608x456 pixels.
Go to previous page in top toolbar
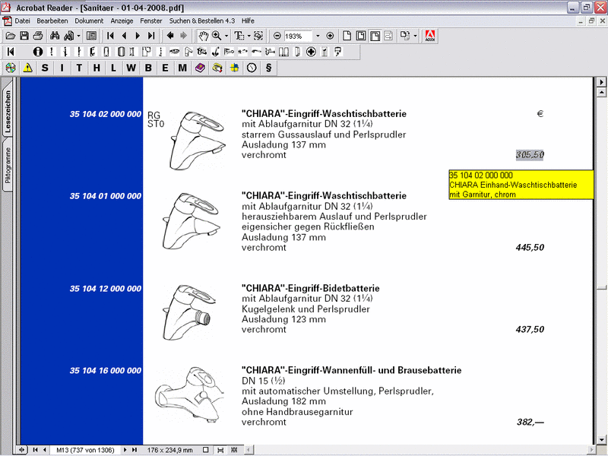[124, 36]
